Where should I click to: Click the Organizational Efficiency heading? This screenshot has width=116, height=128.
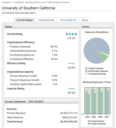tap(21, 42)
